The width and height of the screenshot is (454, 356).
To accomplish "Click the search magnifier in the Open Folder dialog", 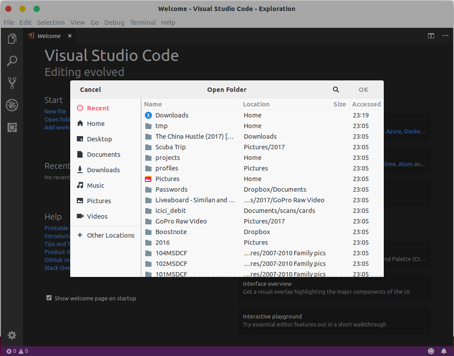I will (x=336, y=89).
